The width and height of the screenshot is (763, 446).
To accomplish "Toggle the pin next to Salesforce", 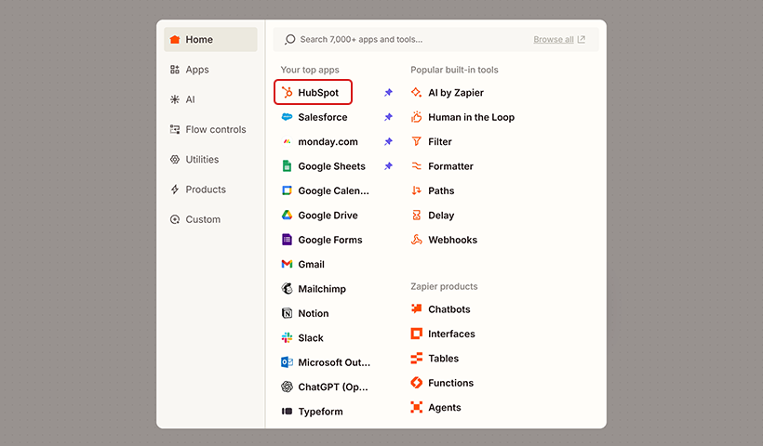I will tap(388, 117).
